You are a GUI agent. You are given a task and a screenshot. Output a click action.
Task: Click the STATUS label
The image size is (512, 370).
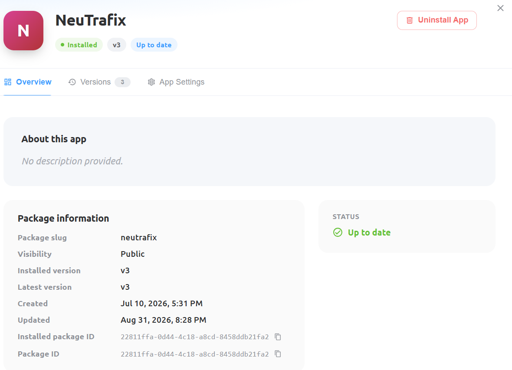click(x=346, y=217)
